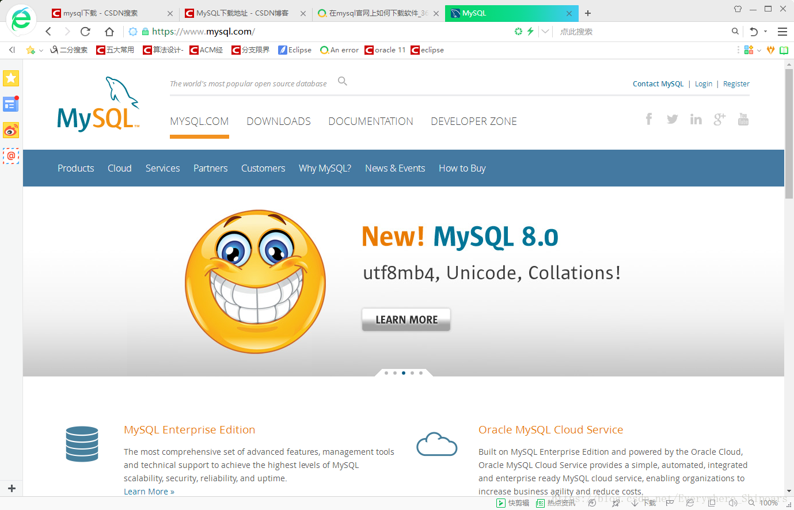Open the green reading mode book icon

click(784, 50)
